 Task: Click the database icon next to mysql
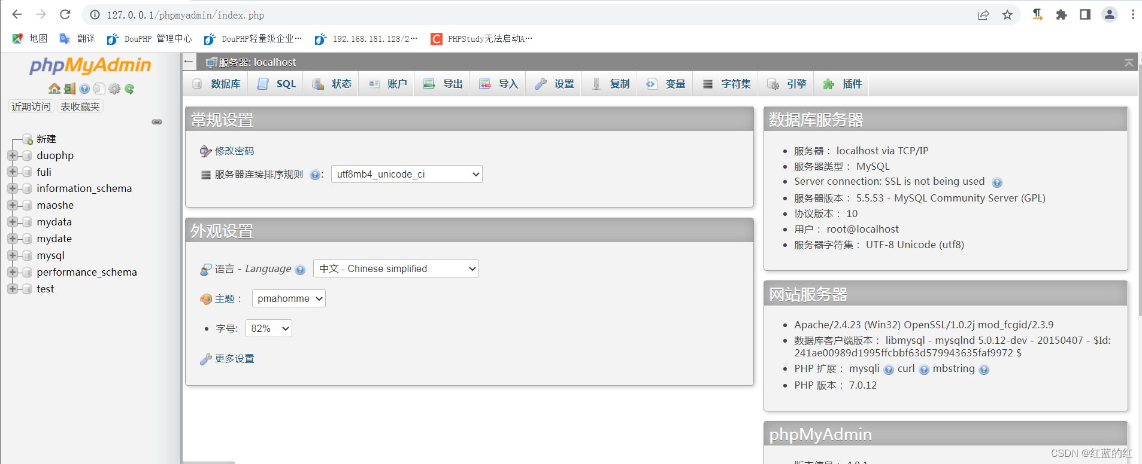[26, 255]
